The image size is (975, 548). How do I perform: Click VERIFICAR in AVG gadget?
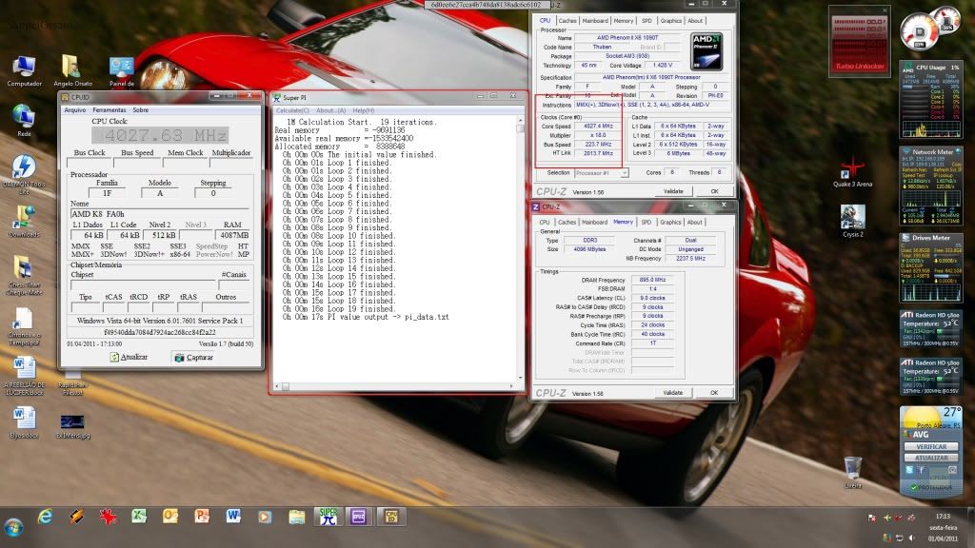931,447
